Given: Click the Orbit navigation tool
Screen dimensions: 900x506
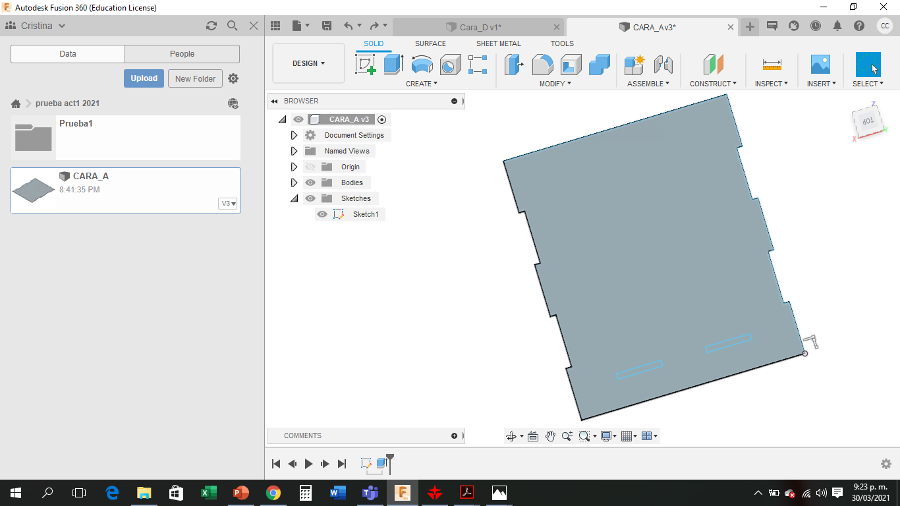Looking at the screenshot, I should click(x=511, y=436).
